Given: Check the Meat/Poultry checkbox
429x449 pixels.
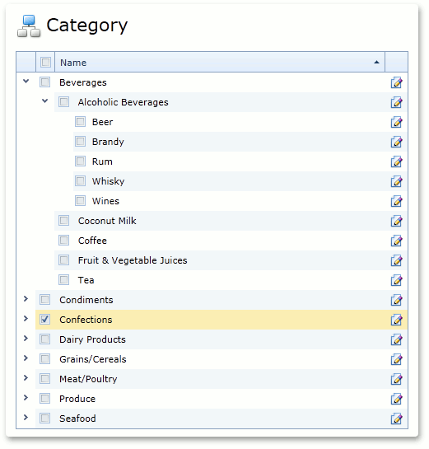Looking at the screenshot, I should point(45,378).
